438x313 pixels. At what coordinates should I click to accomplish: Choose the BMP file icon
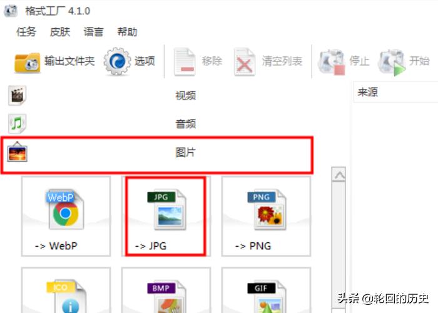point(167,297)
